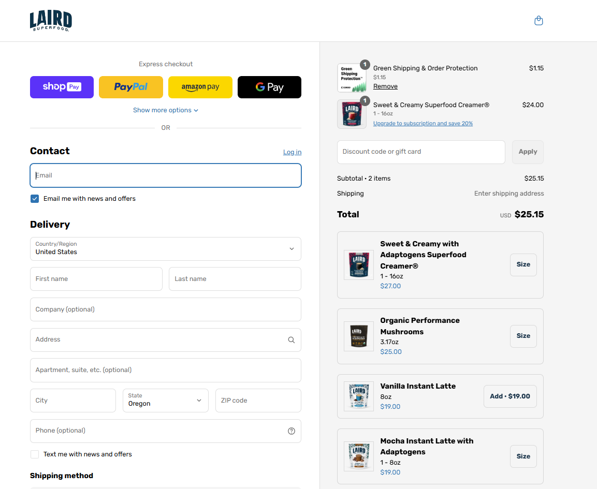
Task: Click the Apartment, suite, etc. field
Action: 166,370
